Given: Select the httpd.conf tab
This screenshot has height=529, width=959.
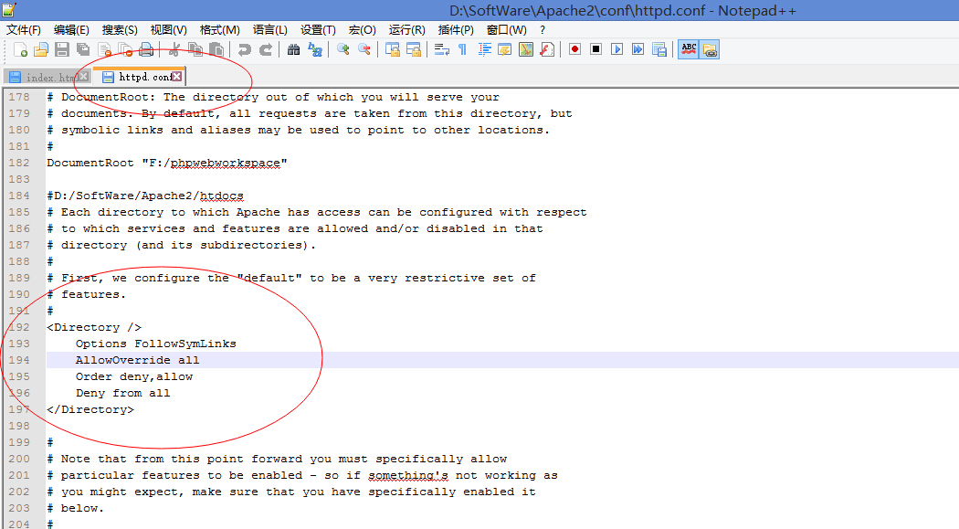Looking at the screenshot, I should coord(140,77).
